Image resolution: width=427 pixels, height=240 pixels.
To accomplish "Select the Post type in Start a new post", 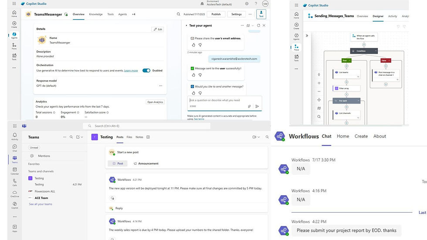I will point(118,163).
